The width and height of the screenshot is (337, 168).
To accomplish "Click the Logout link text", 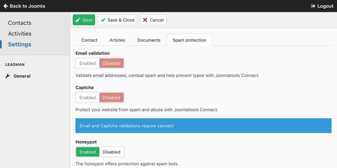I will pyautogui.click(x=325, y=6).
